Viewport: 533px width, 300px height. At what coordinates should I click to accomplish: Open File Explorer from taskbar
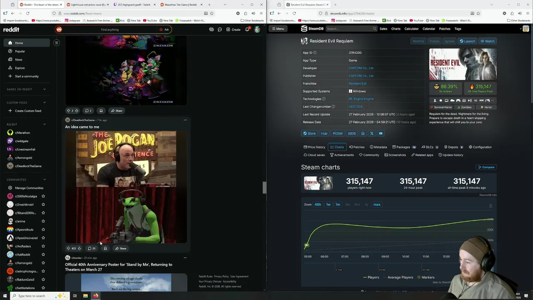tap(85, 296)
